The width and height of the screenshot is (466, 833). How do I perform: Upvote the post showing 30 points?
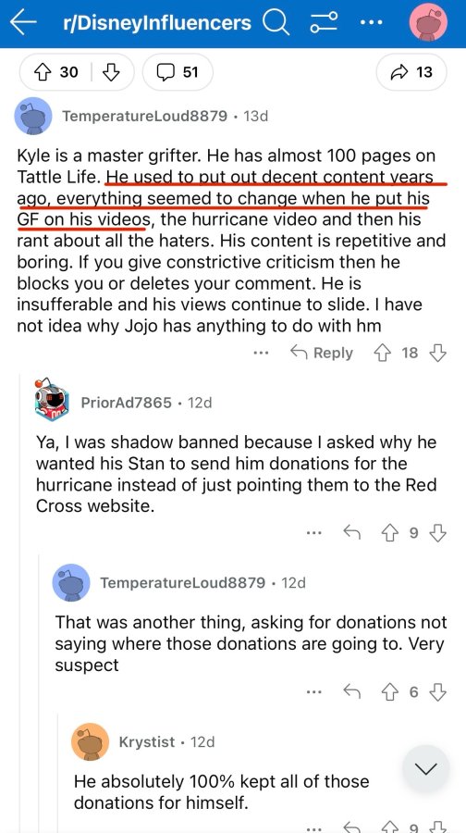tap(42, 71)
